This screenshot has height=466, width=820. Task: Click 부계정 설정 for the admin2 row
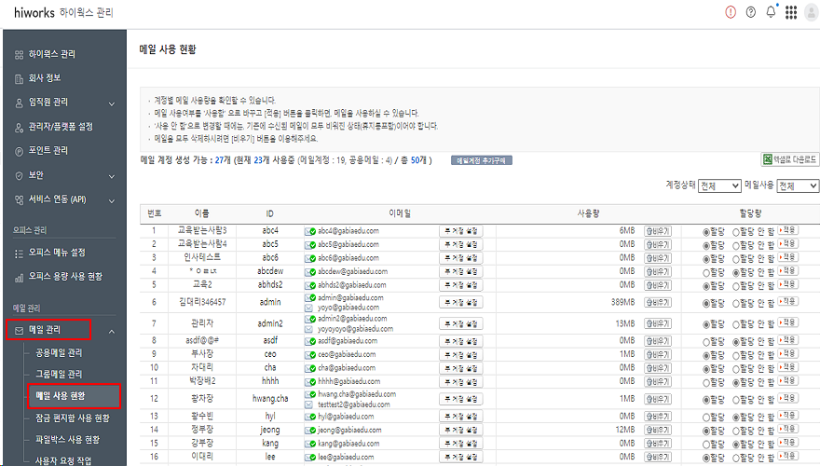(x=460, y=322)
